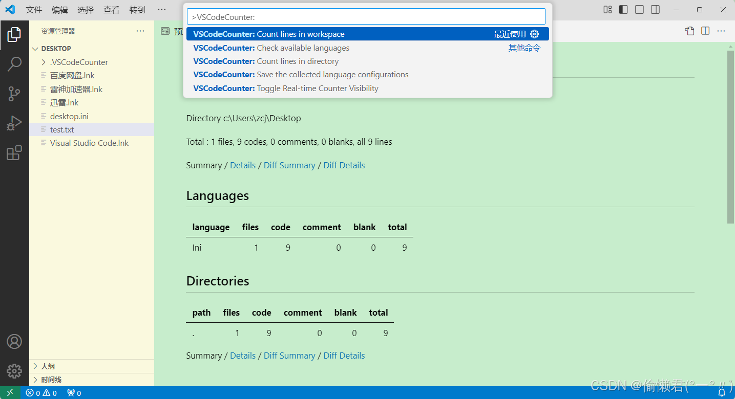Toggle the secondary side bar visibility
Screen dimensions: 735x399
pos(655,9)
